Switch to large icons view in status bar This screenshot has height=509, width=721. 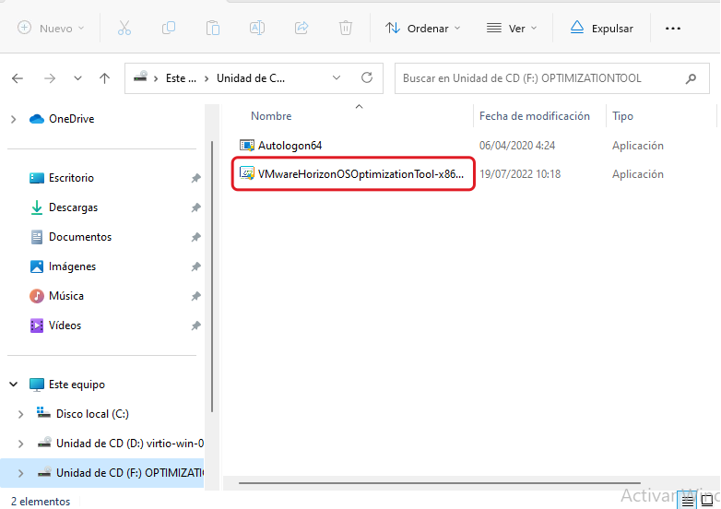[708, 501]
